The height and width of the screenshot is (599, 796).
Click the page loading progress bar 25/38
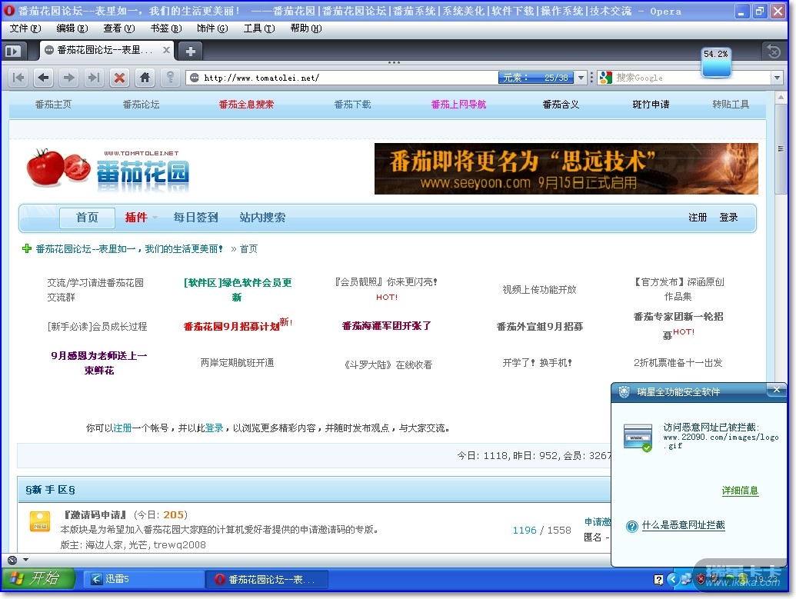(x=537, y=78)
